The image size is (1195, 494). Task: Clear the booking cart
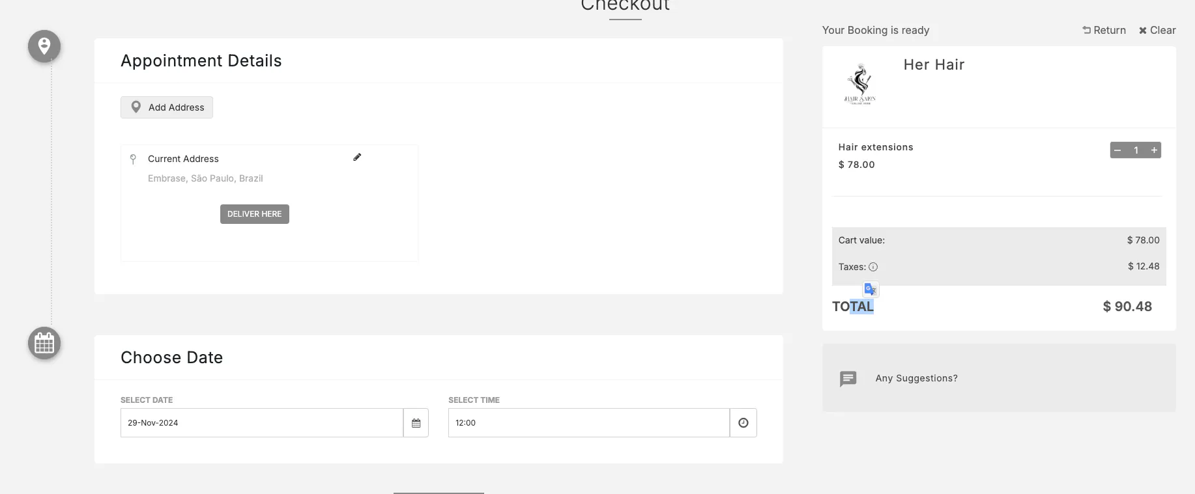pyautogui.click(x=1157, y=30)
